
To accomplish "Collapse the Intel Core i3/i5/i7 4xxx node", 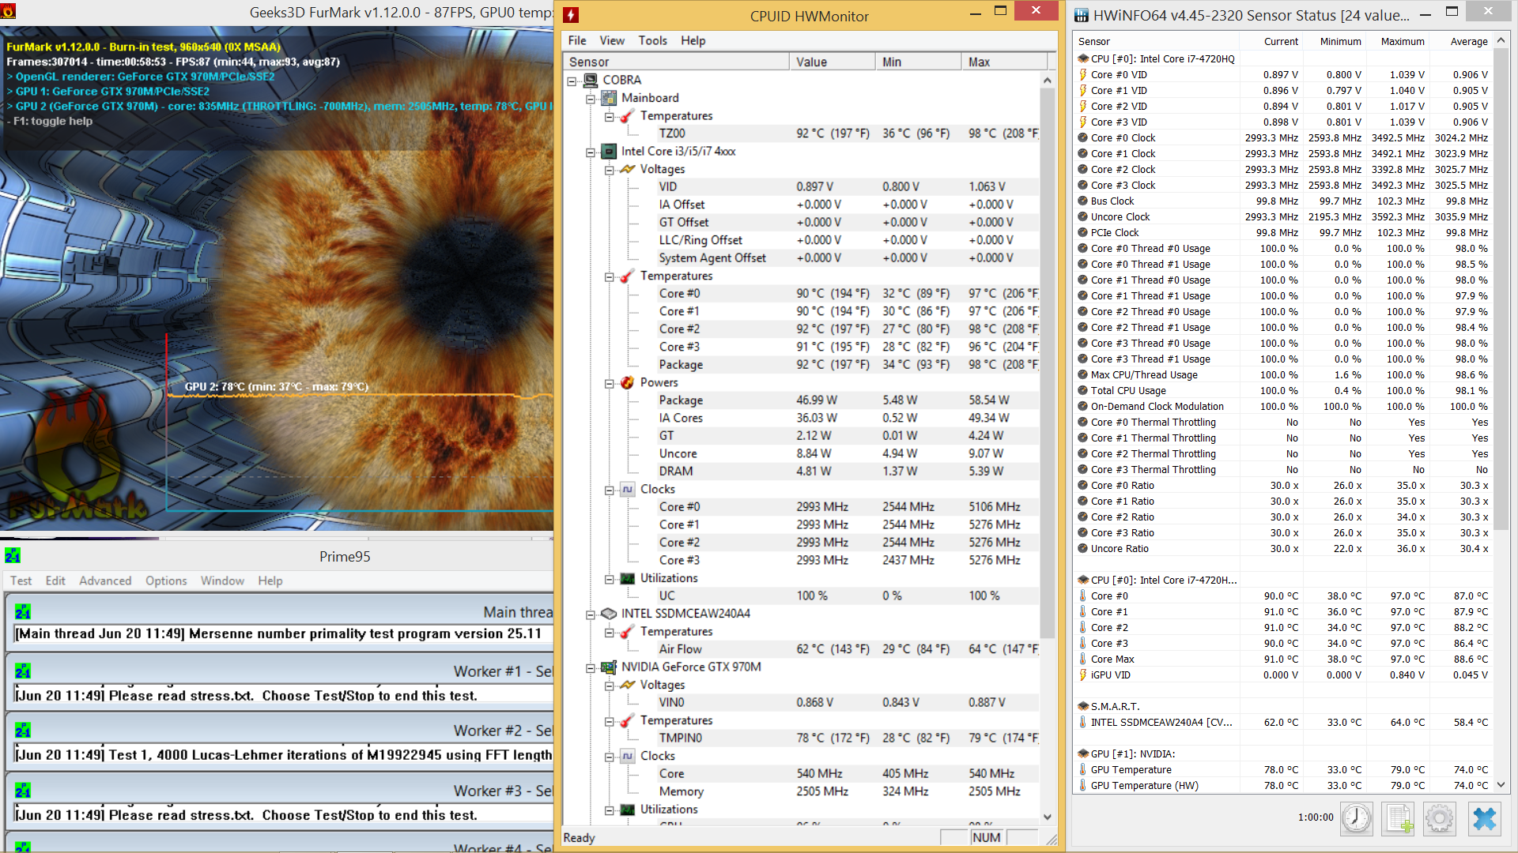I will [x=591, y=152].
